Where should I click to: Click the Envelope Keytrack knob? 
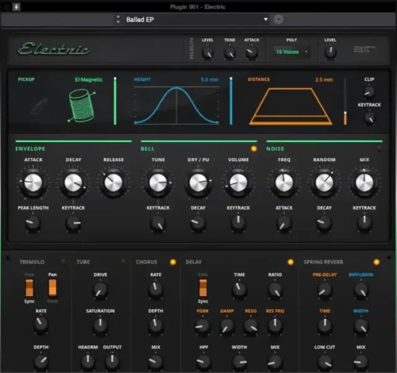[73, 223]
